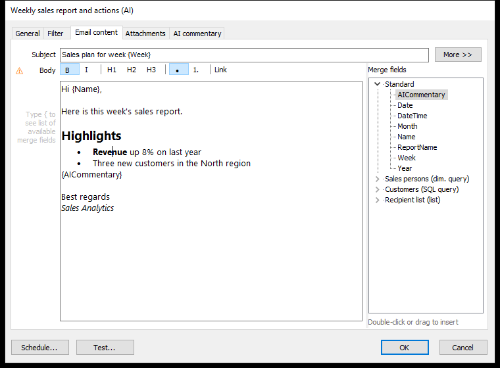The image size is (500, 368).
Task: Select the Standard tree node label
Action: [399, 84]
